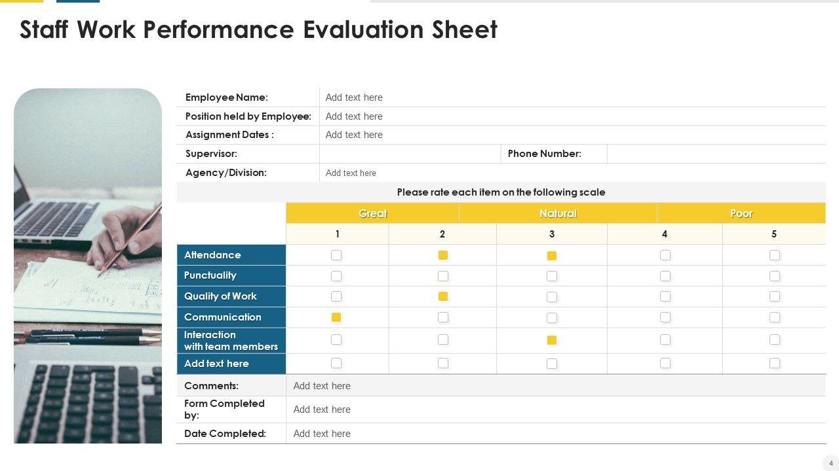
Task: Select the Great rating header
Action: click(372, 213)
